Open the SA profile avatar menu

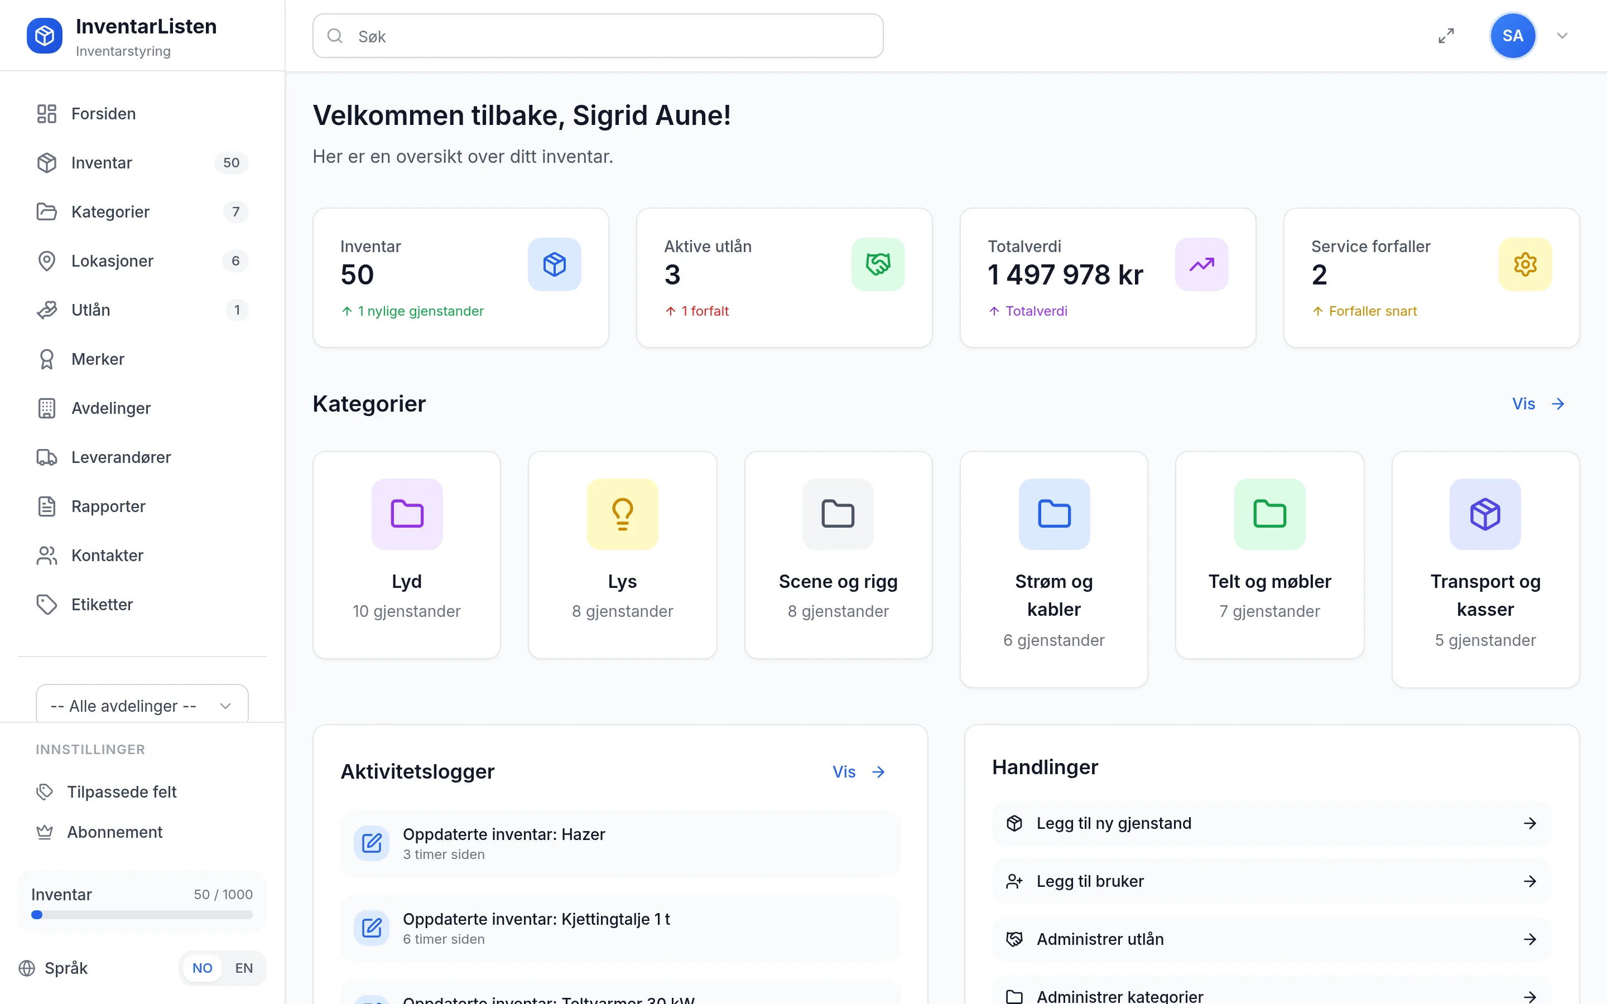tap(1513, 36)
